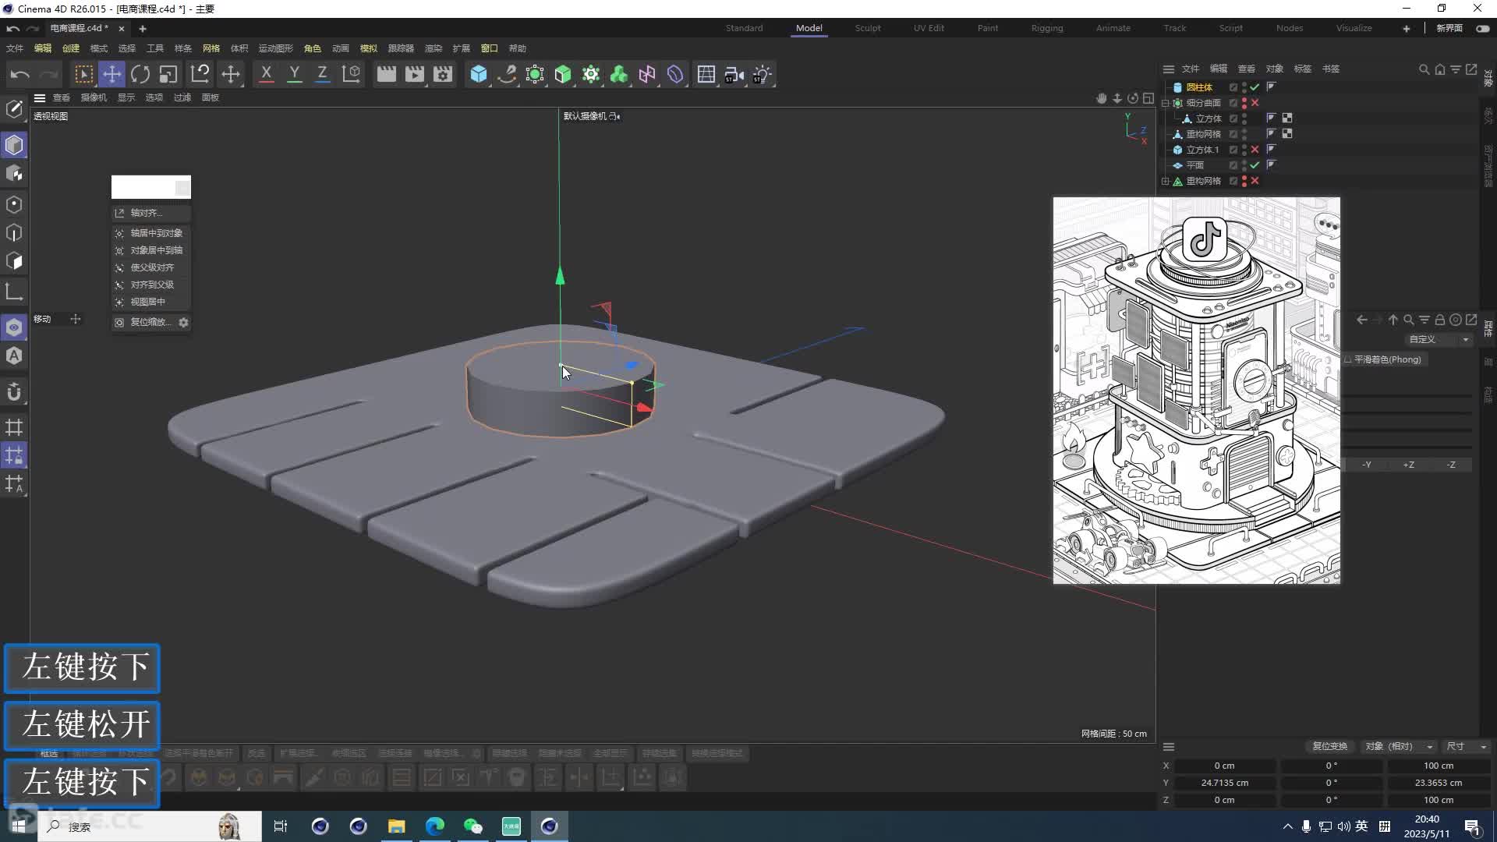Viewport: 1497px width, 842px height.
Task: Add a Light object from toolbar
Action: click(x=763, y=74)
